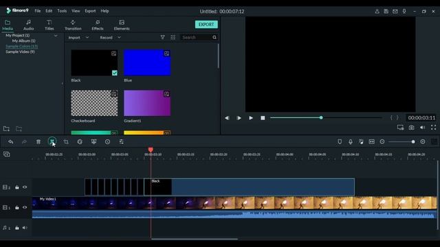440x247 pixels.
Task: Add track manager icon left of ruler
Action: [x=6, y=154]
